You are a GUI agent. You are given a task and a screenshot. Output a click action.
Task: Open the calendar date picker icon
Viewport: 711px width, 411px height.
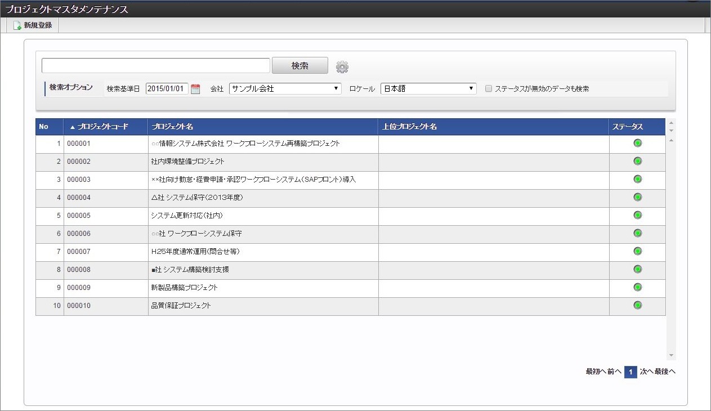tap(195, 89)
